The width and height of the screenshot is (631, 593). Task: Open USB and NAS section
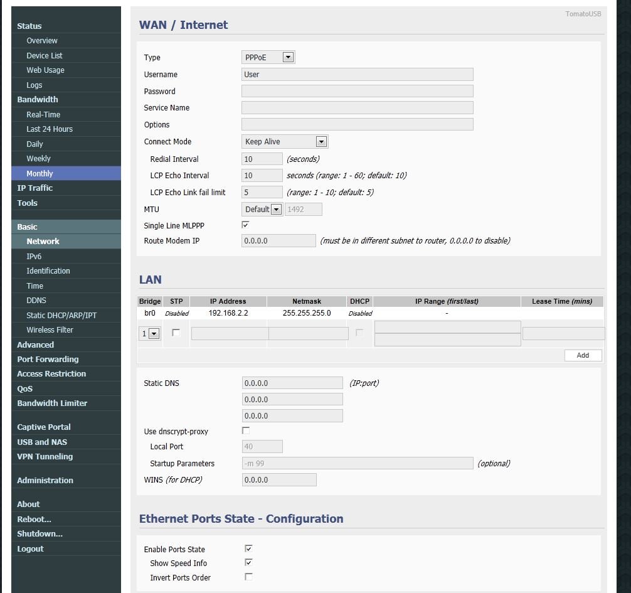[42, 442]
